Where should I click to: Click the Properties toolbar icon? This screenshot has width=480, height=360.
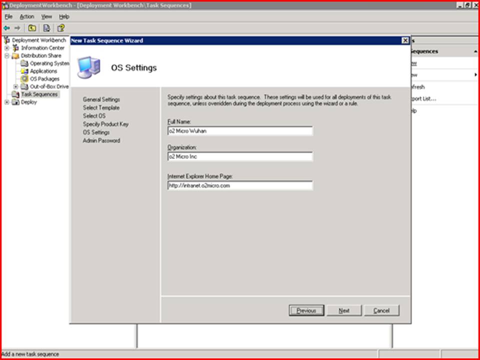pos(46,28)
